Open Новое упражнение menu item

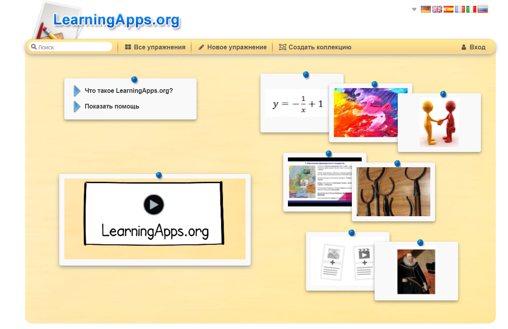click(232, 47)
